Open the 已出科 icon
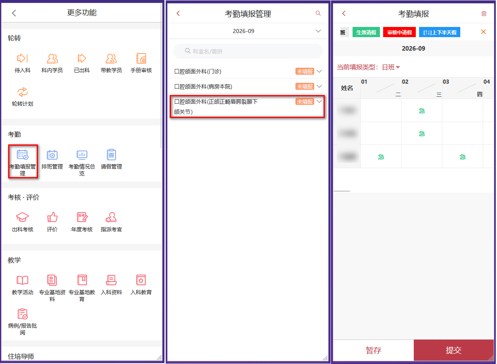 (x=82, y=58)
